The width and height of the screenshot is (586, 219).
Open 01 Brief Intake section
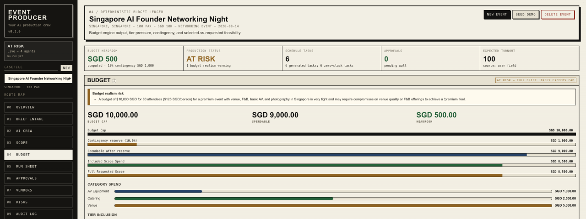point(38,119)
